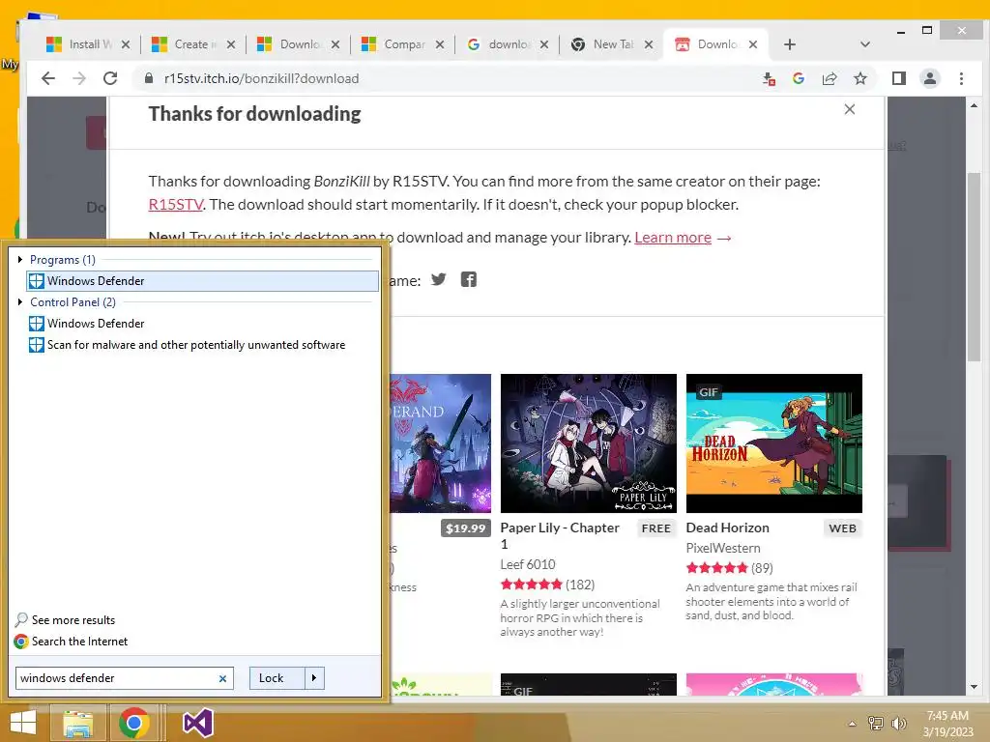Collapse the Programs (1) group
990x742 pixels.
click(20, 259)
